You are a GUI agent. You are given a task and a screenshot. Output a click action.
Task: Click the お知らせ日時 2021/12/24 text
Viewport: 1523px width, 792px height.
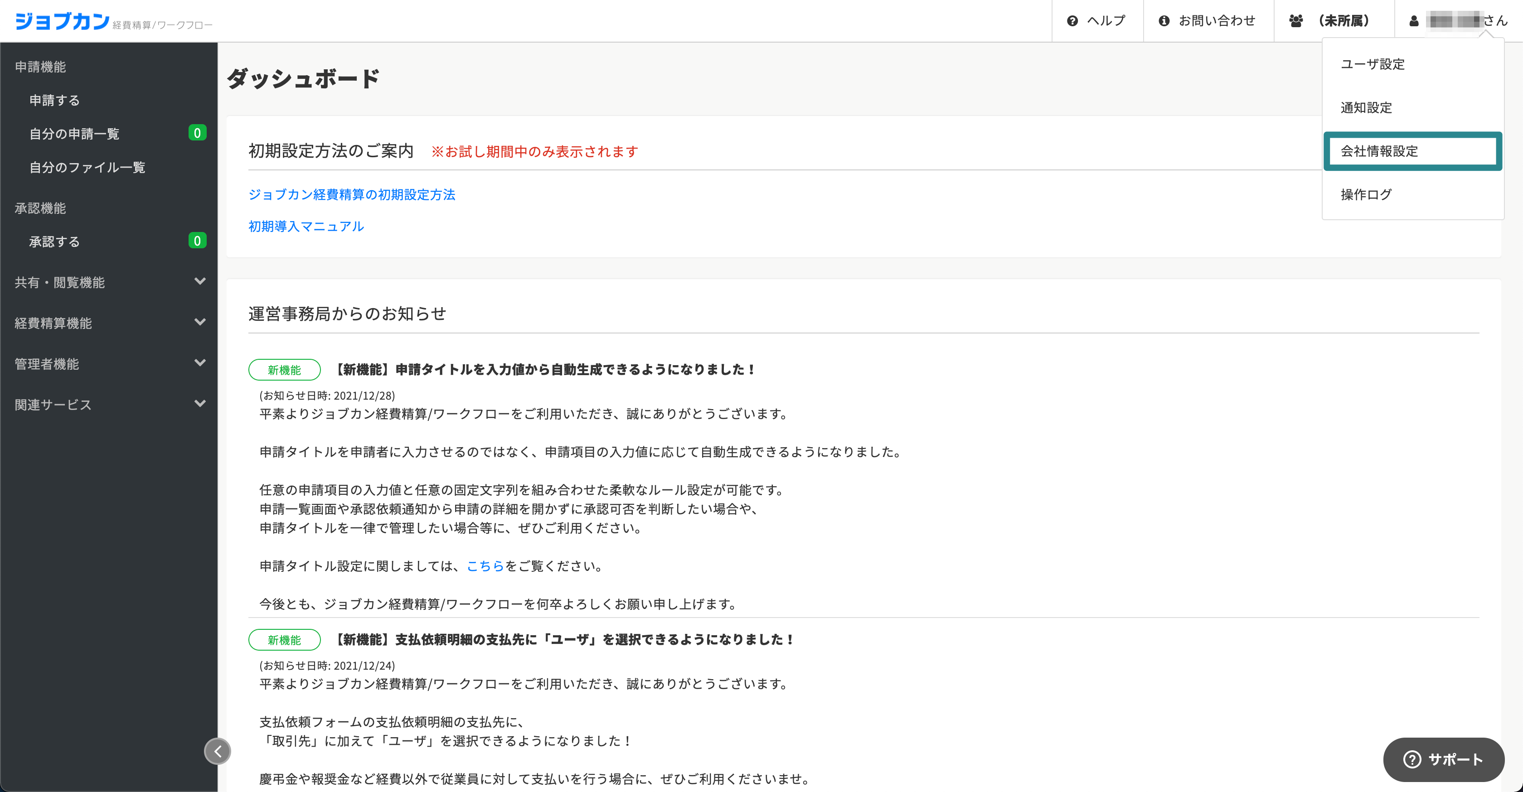tap(327, 666)
